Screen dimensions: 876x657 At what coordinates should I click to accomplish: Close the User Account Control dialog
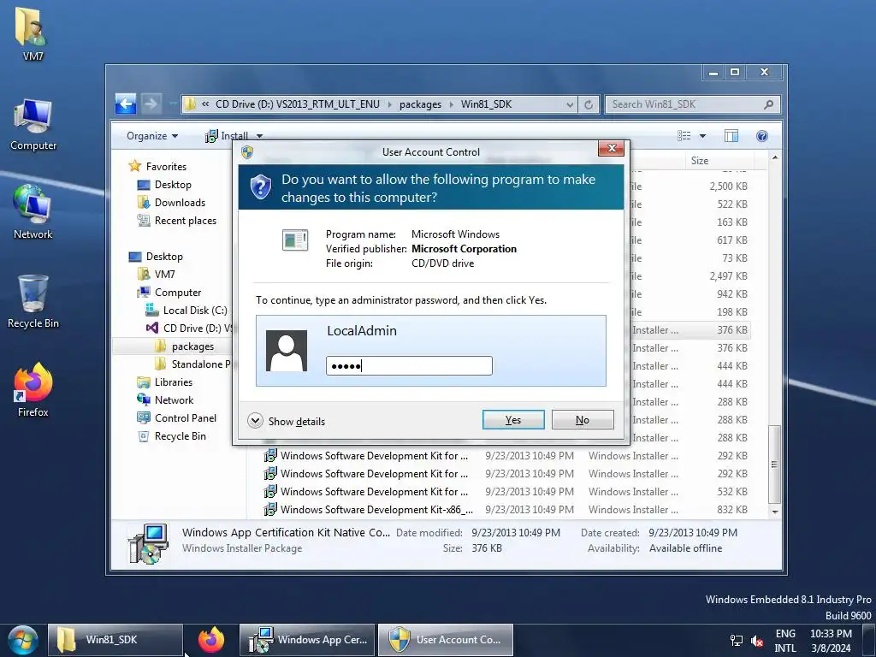click(611, 149)
